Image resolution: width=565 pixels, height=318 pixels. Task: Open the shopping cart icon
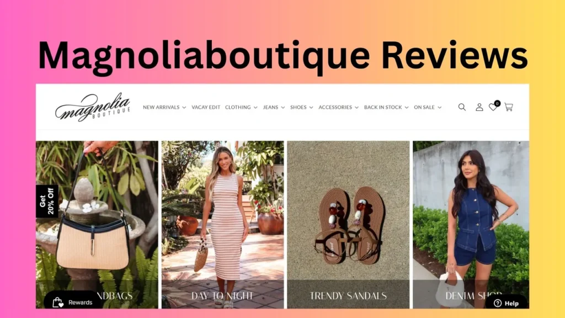click(509, 107)
